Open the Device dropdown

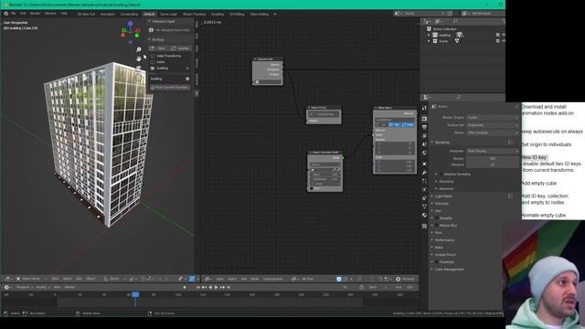(493, 133)
